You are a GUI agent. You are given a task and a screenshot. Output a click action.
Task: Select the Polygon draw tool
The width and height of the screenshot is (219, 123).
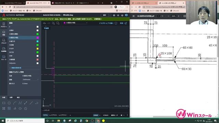(x=26, y=108)
